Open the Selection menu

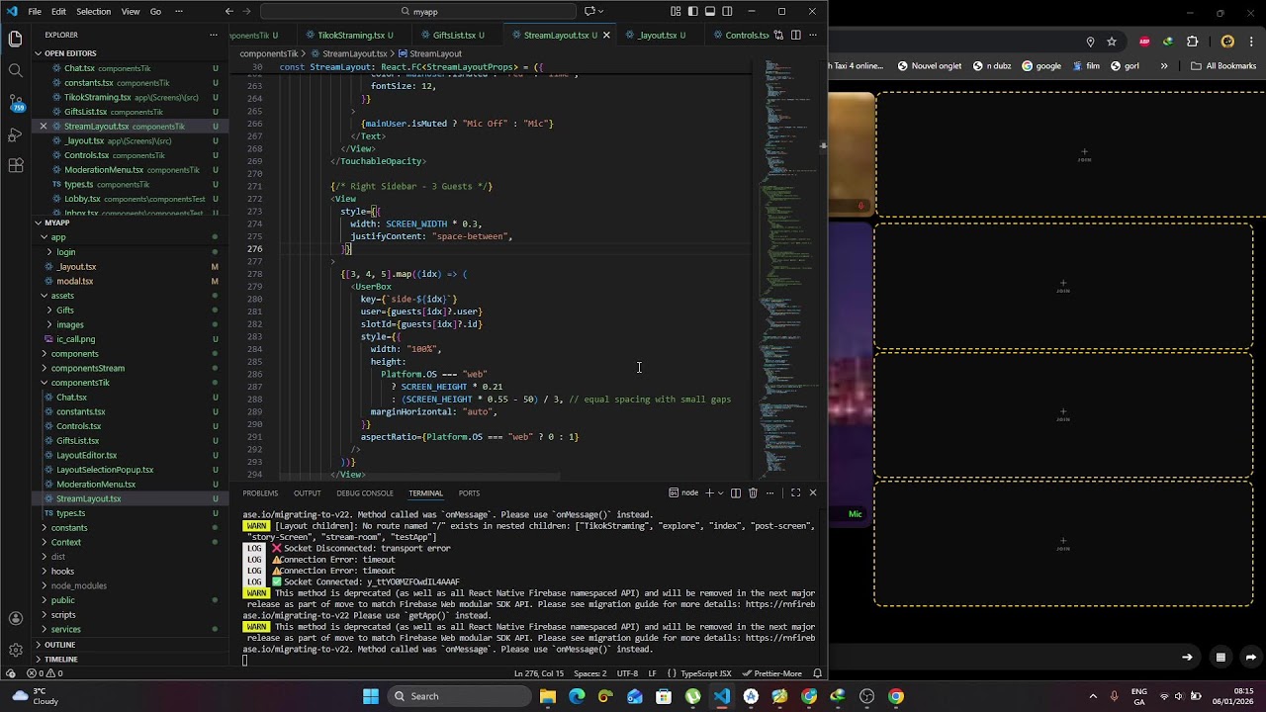(x=93, y=12)
